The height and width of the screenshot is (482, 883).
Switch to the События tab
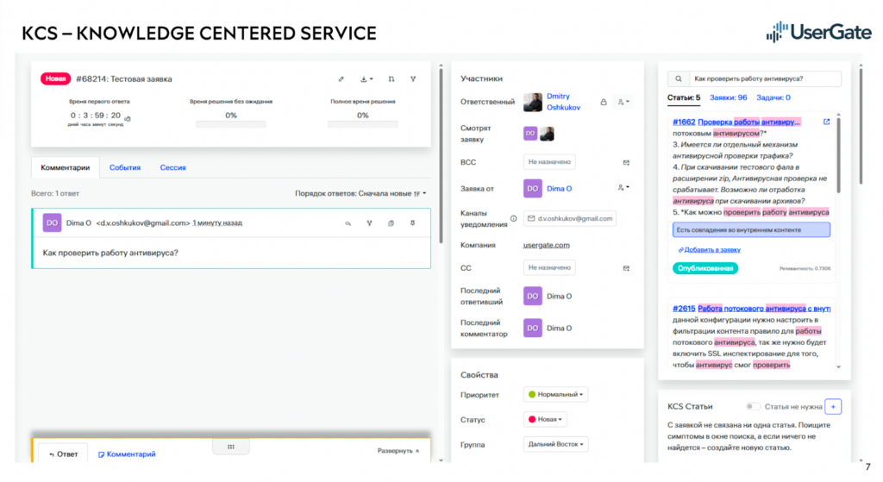point(125,167)
